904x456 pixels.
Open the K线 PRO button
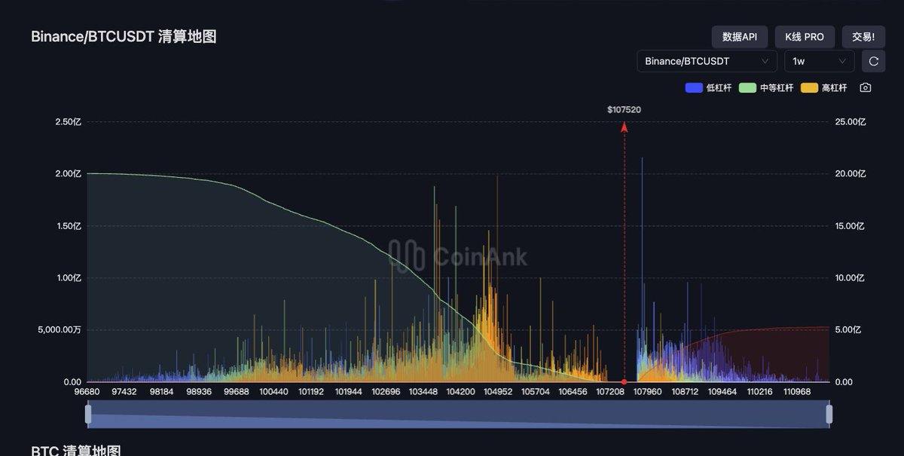coord(805,36)
